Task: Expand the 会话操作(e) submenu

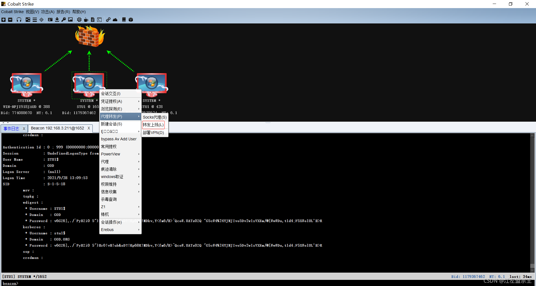Action: (120, 222)
